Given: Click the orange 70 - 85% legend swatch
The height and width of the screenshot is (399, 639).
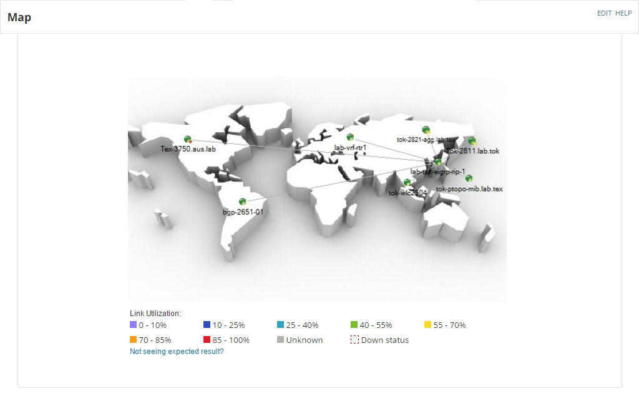Looking at the screenshot, I should click(x=133, y=340).
